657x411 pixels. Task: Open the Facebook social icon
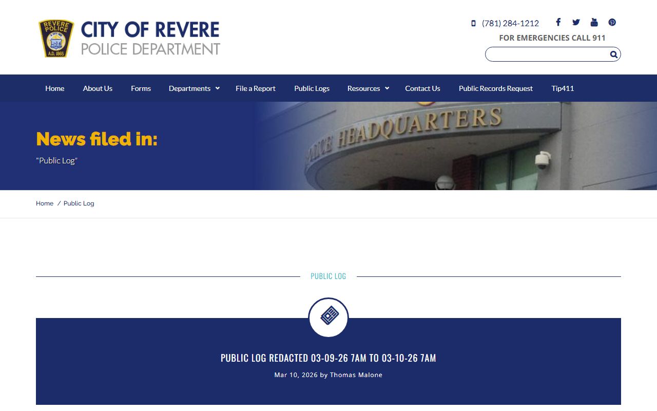tap(558, 22)
